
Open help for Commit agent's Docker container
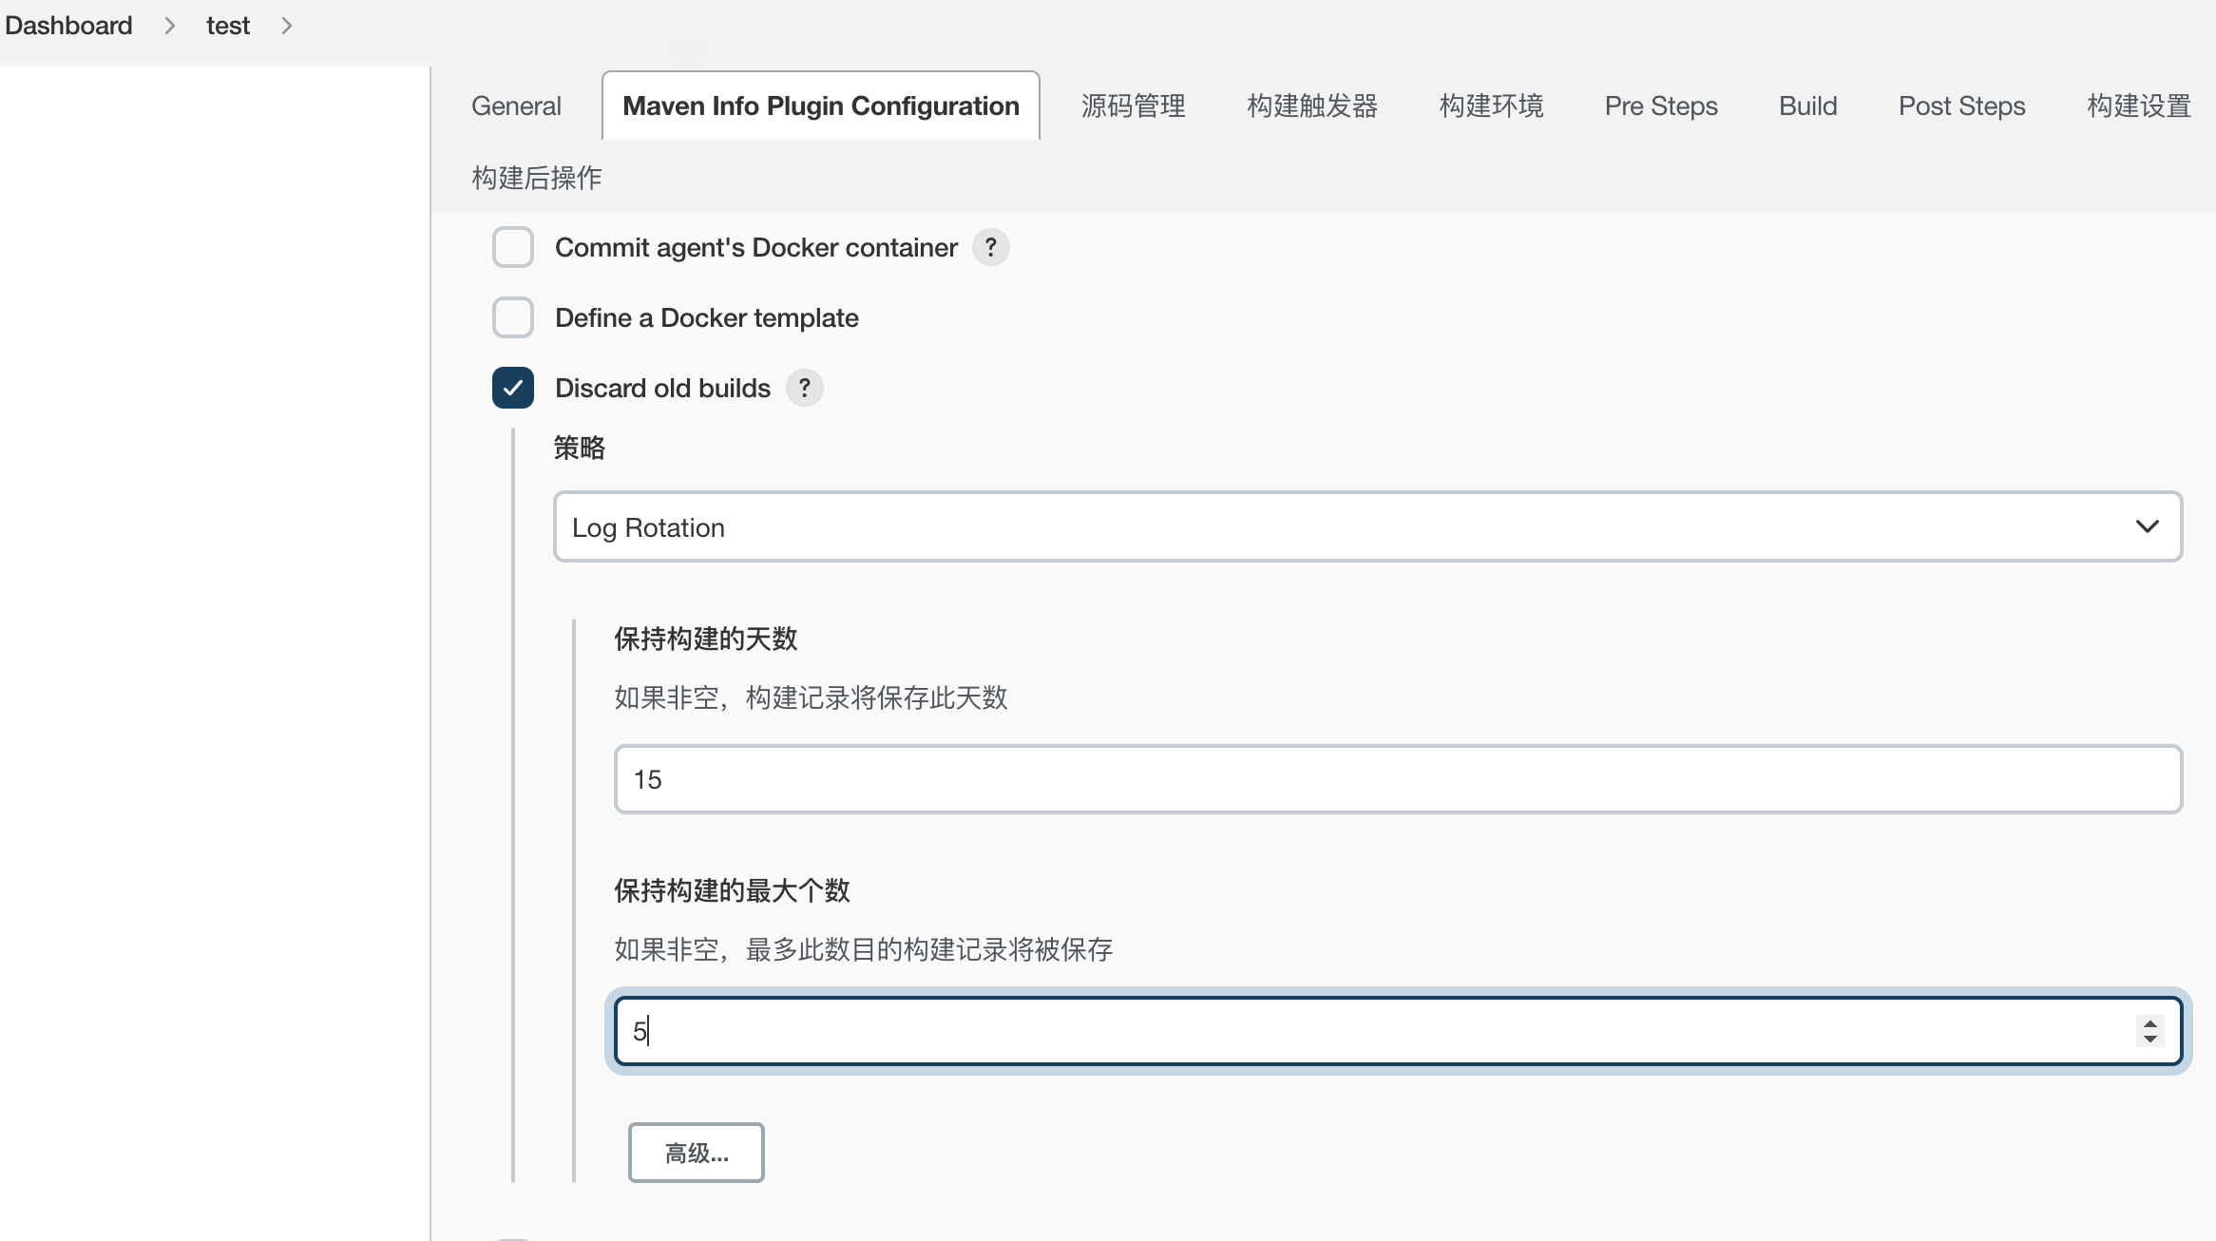click(991, 247)
